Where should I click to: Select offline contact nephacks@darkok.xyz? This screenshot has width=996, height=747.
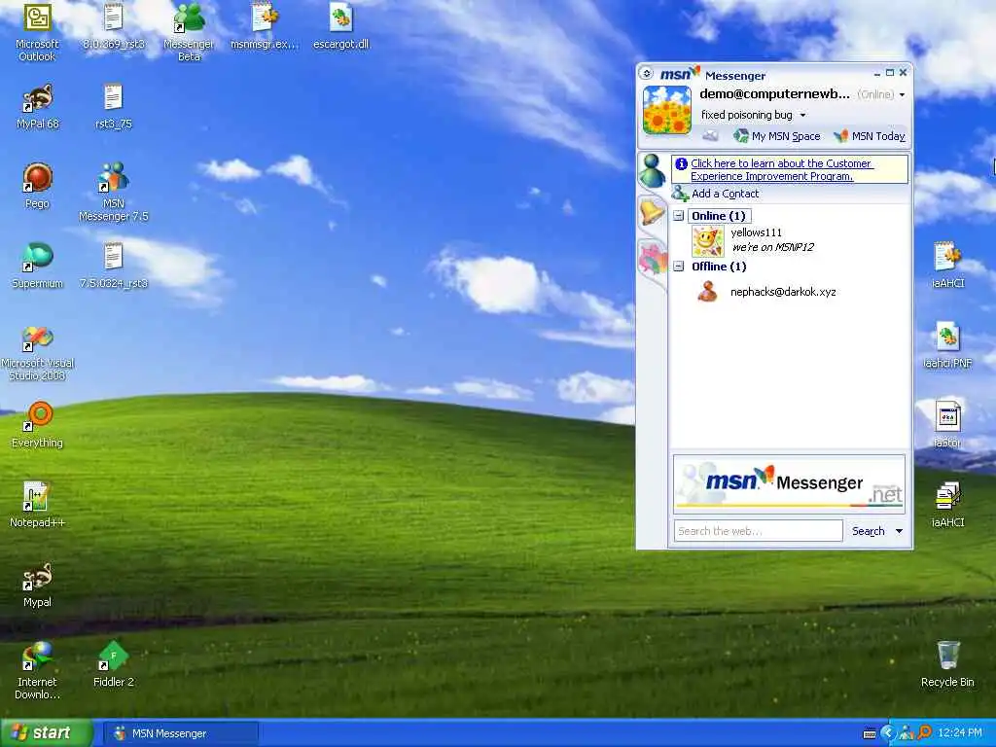[x=783, y=292]
